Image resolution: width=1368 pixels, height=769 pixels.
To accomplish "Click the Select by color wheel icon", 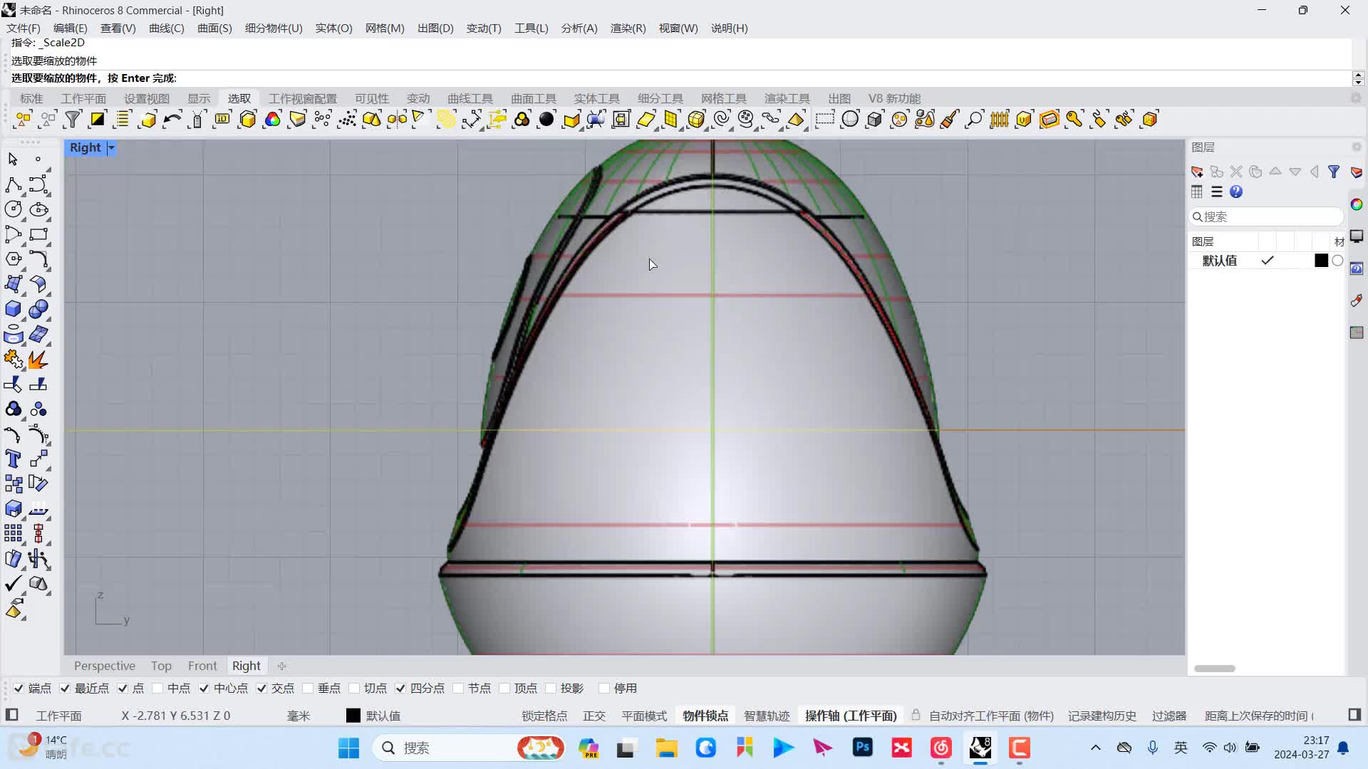I will tap(272, 120).
